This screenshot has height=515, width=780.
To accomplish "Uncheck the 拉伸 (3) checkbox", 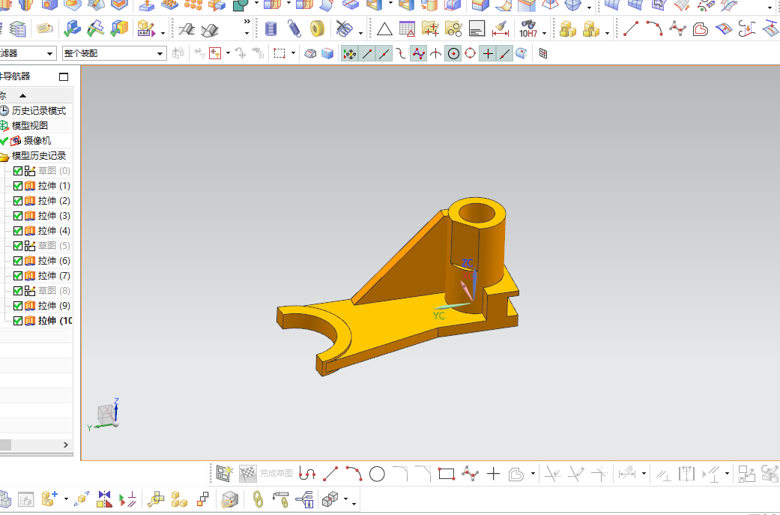I will 18,215.
